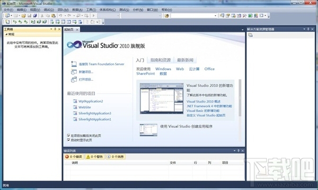
Task: Click the 使用 Visual Studio 创建应用程序 thumbnail
Action: click(148, 130)
